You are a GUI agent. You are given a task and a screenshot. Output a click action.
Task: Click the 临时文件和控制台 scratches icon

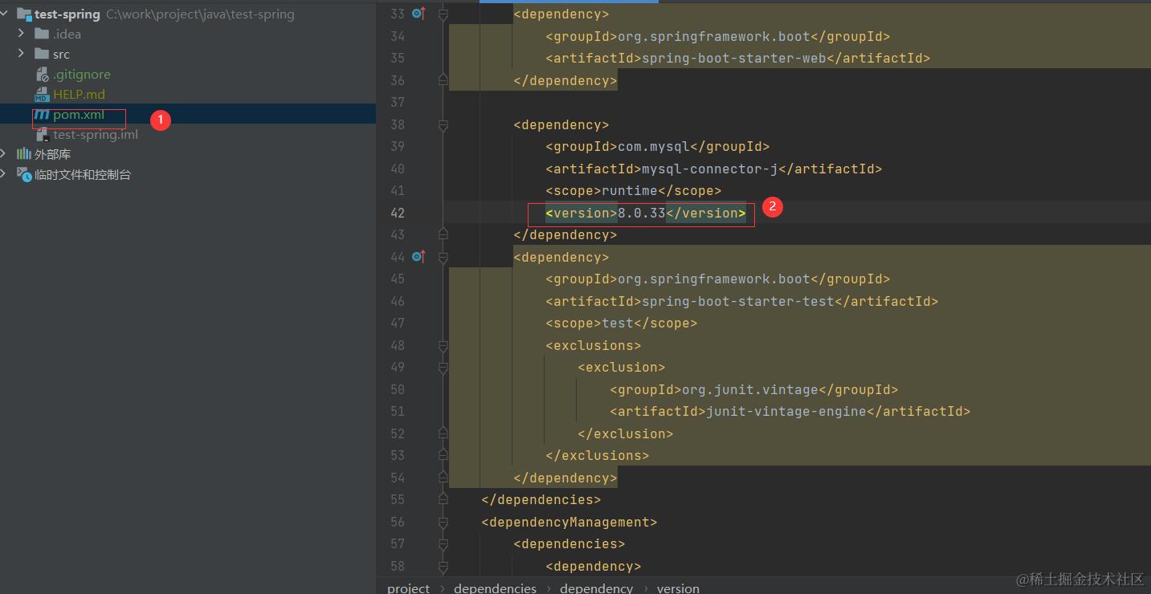pos(24,173)
